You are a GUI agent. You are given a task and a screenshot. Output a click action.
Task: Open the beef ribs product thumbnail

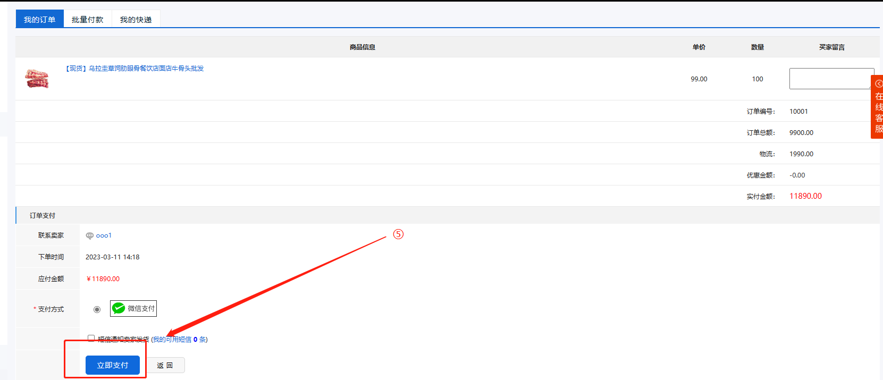(37, 79)
